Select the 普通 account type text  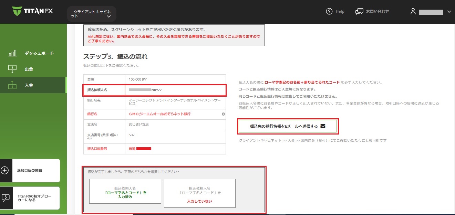[132, 149]
